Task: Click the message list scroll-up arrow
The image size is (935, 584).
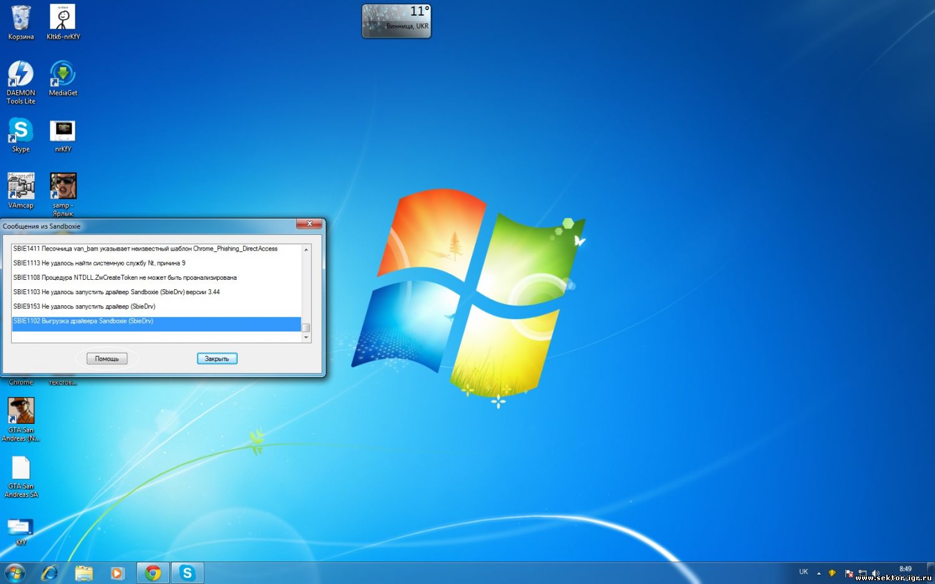Action: click(x=306, y=249)
